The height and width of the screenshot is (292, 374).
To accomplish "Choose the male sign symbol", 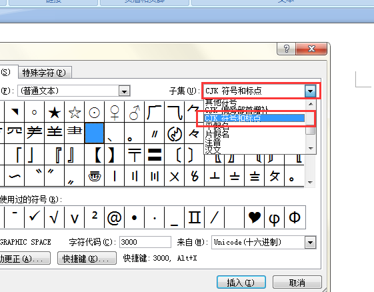I will tap(135, 113).
